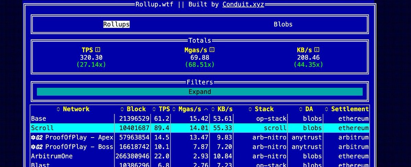Click the 208.46 total KB/s value

(x=308, y=57)
